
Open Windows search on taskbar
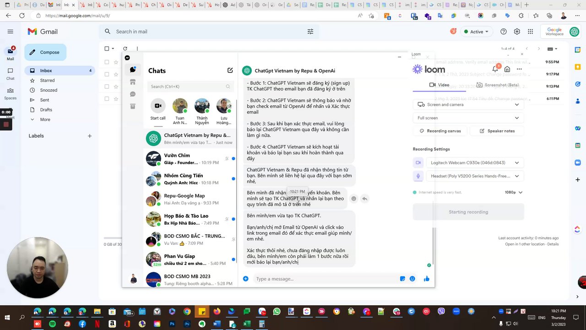(22, 317)
